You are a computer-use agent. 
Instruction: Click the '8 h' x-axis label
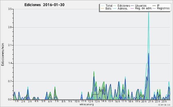[x=63, y=101]
